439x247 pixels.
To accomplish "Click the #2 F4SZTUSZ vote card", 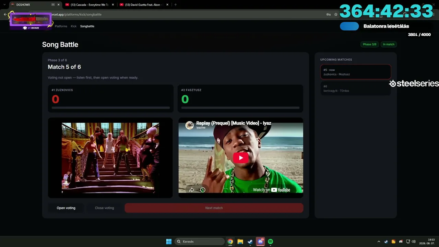I will click(x=240, y=98).
